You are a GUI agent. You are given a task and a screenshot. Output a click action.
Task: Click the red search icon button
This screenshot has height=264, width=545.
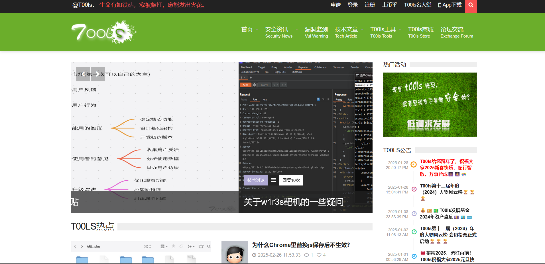471,5
